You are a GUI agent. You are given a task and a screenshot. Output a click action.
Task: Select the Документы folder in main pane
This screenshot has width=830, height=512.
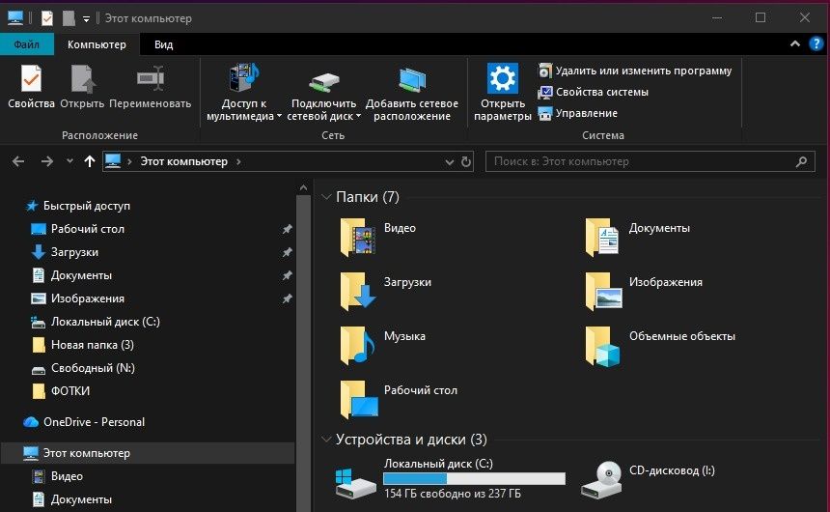[x=638, y=238]
